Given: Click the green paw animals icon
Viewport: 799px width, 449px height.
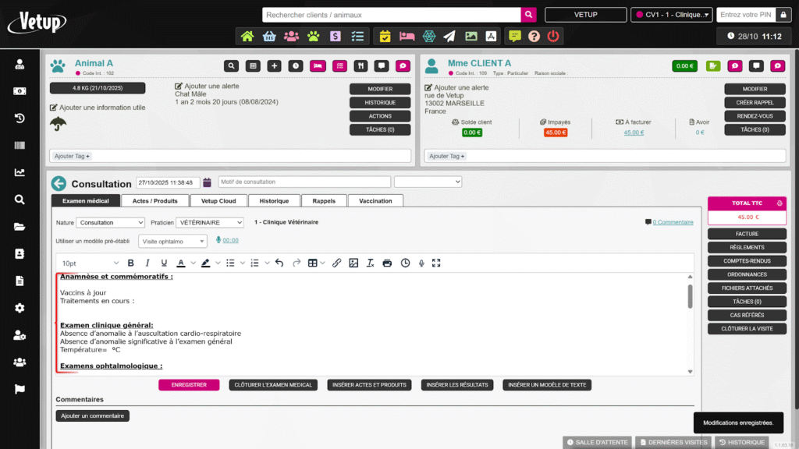Looking at the screenshot, I should click(313, 36).
